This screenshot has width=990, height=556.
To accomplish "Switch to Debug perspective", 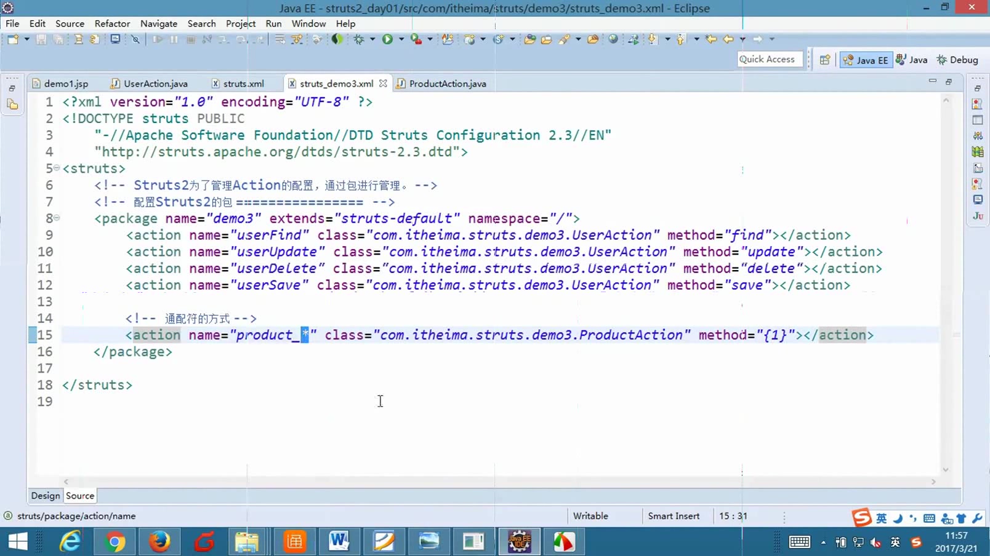I will coord(957,60).
